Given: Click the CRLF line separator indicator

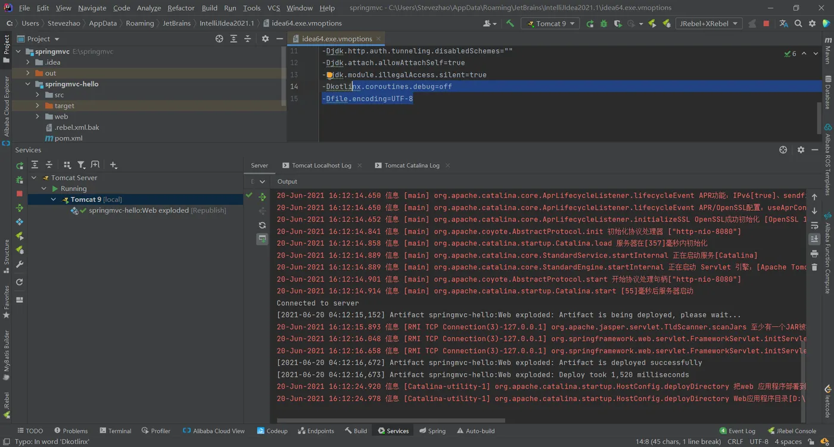Looking at the screenshot, I should click(x=735, y=442).
